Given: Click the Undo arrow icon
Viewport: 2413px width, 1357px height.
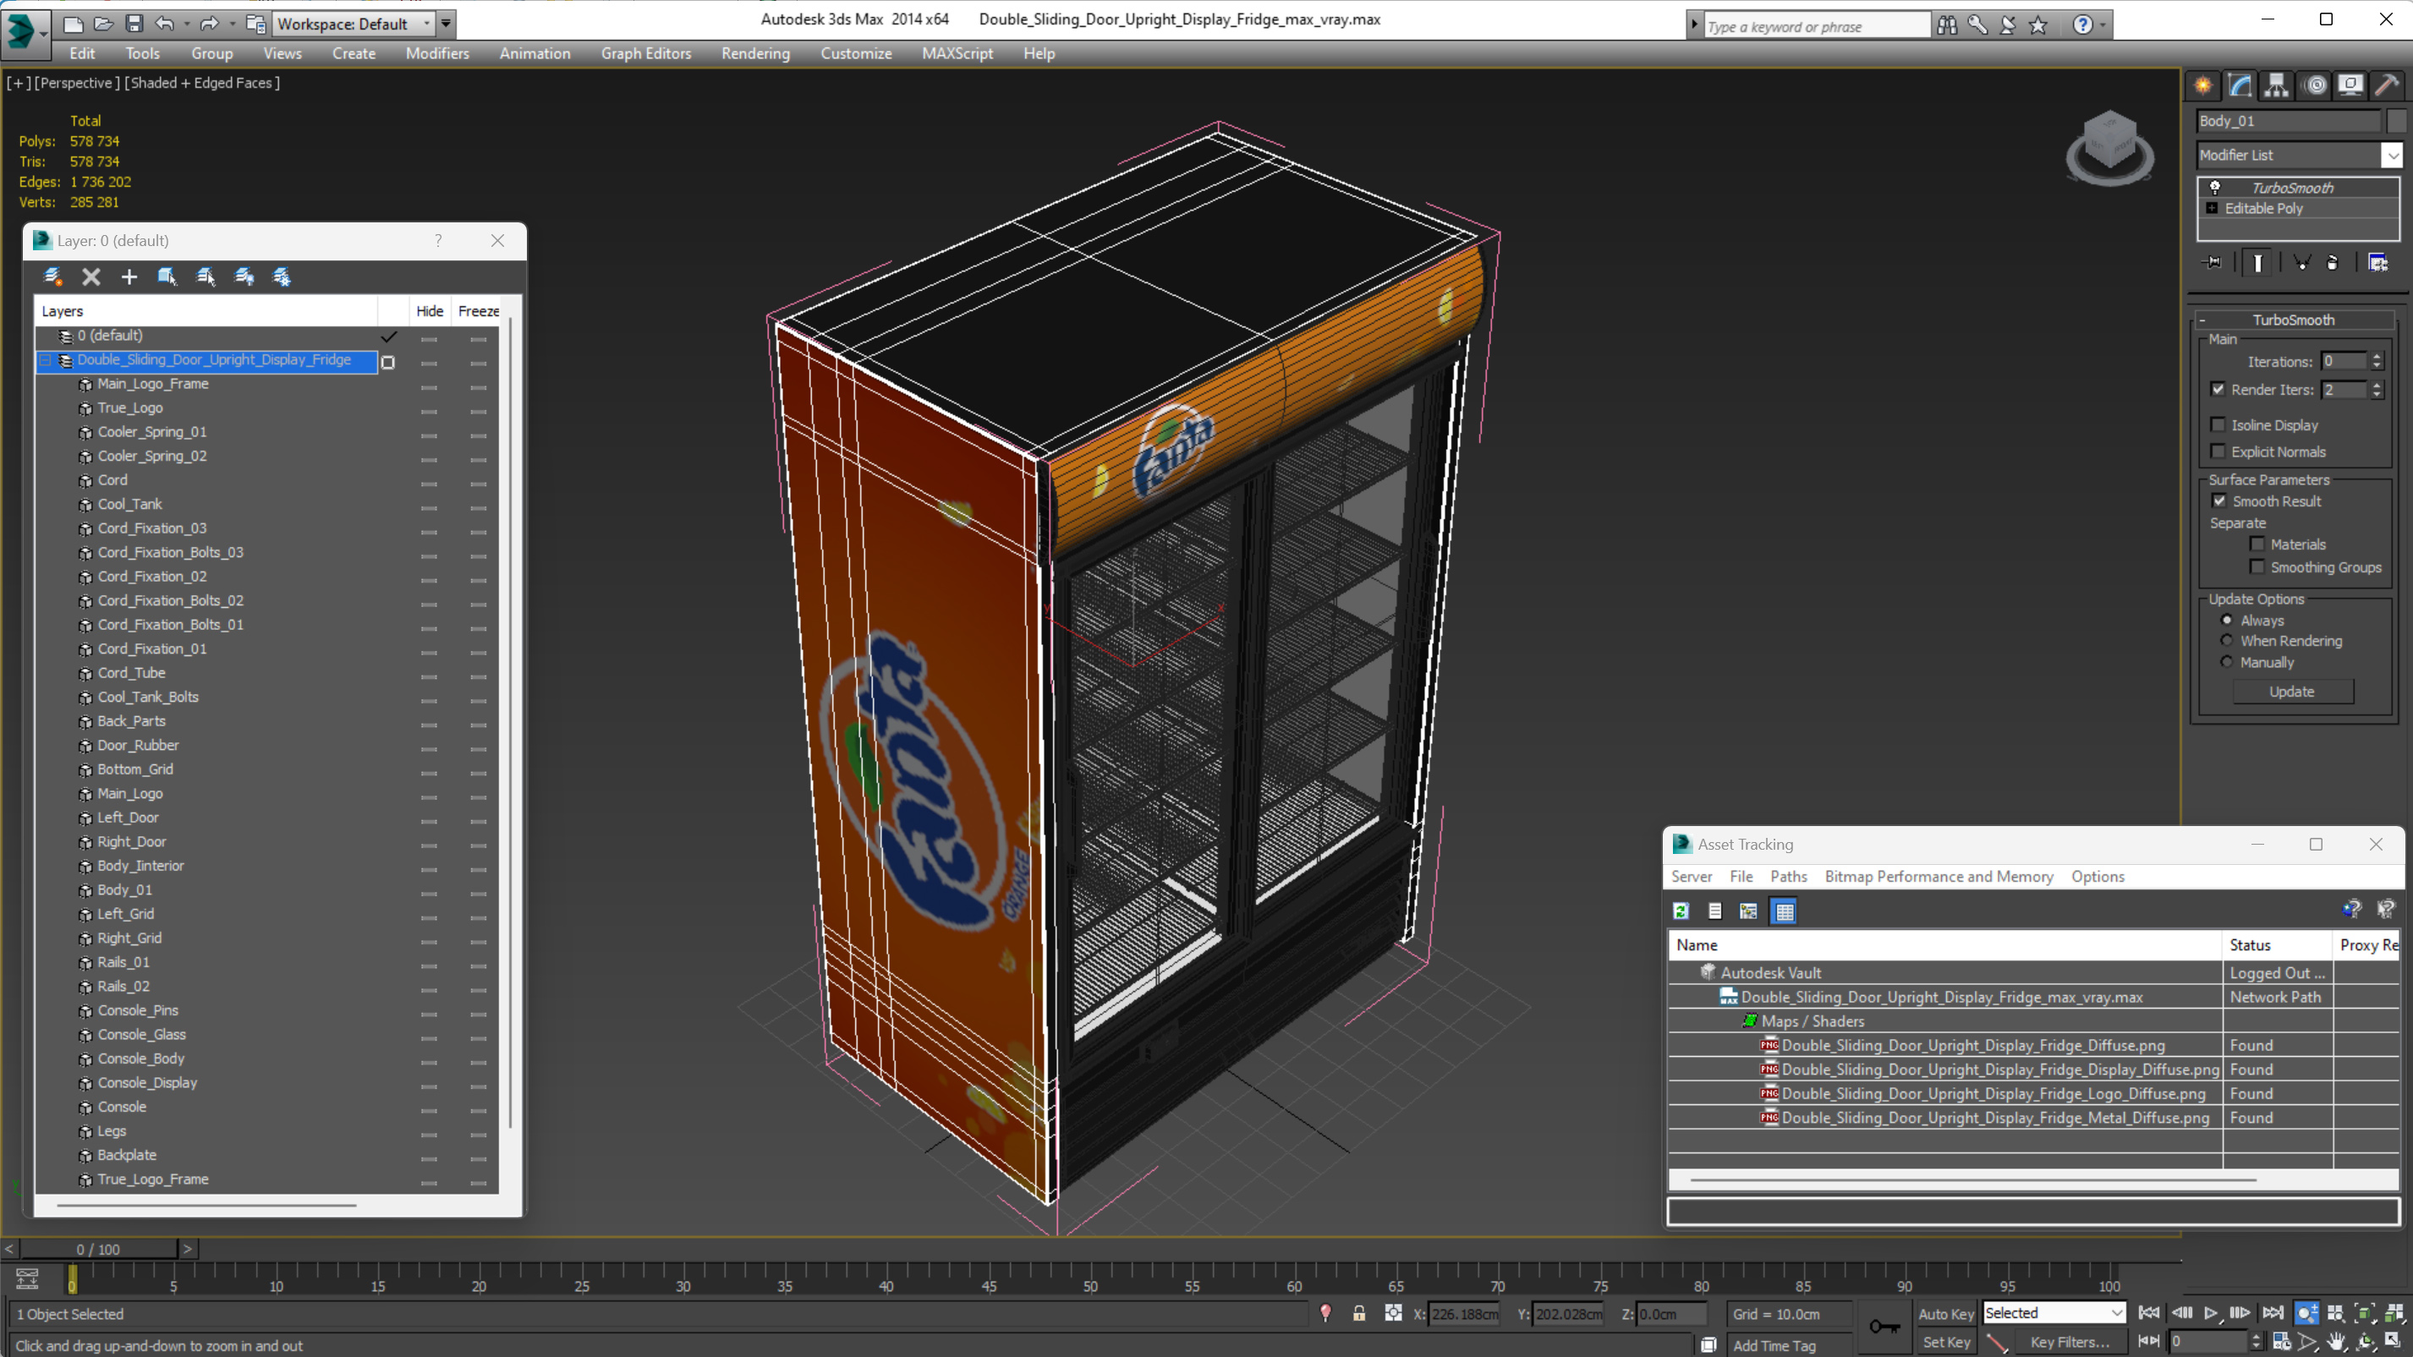Looking at the screenshot, I should pyautogui.click(x=164, y=24).
